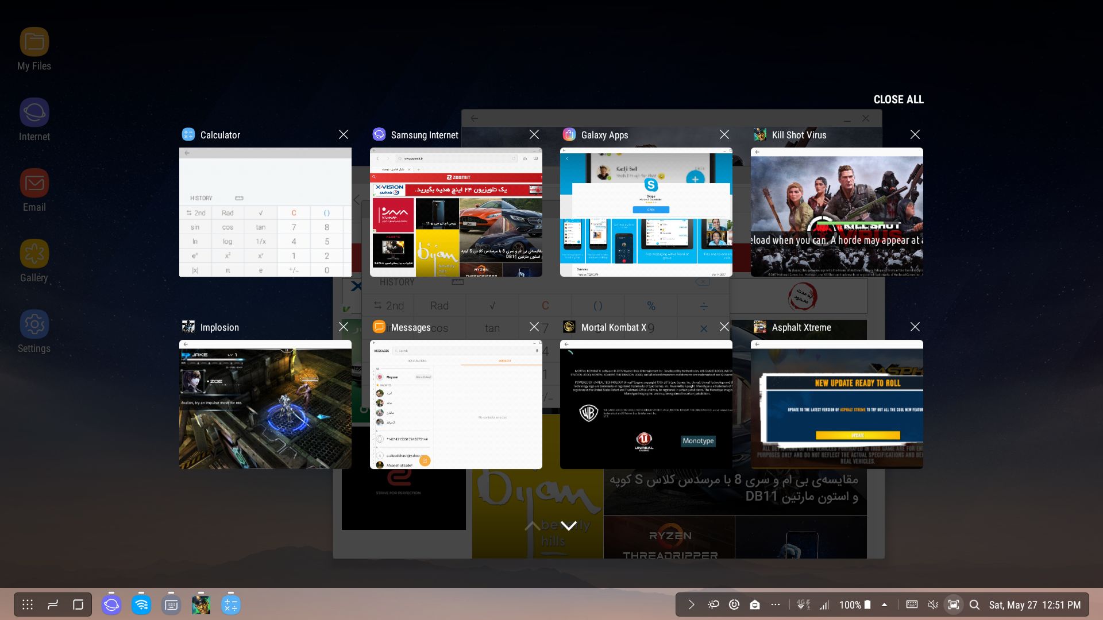Viewport: 1103px width, 620px height.
Task: Open the on-screen keyboard tray icon
Action: pyautogui.click(x=912, y=604)
